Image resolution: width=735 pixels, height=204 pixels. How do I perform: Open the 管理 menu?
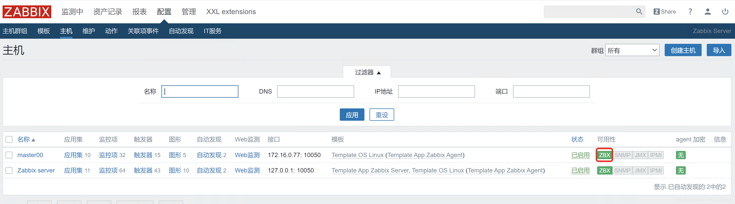pyautogui.click(x=189, y=12)
